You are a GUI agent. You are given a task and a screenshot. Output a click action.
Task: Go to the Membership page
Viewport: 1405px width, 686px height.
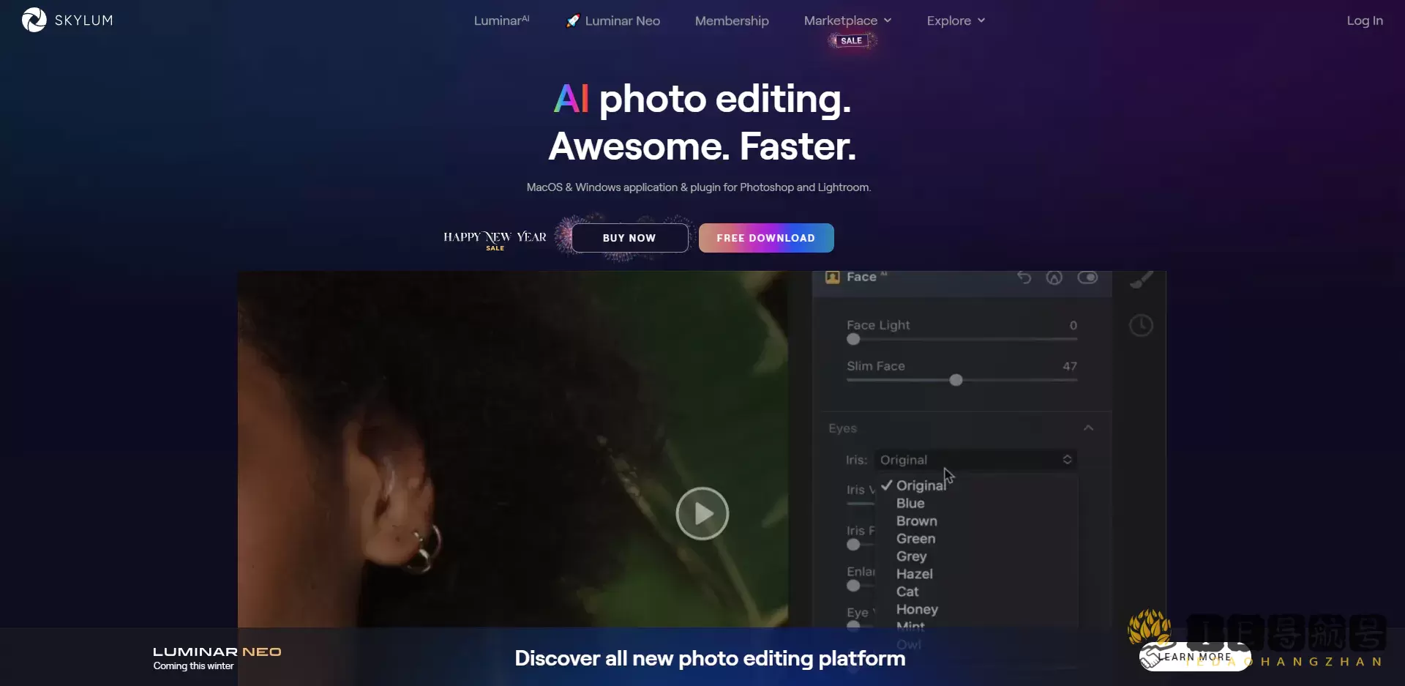click(731, 20)
